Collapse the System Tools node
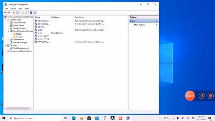 tap(5, 20)
